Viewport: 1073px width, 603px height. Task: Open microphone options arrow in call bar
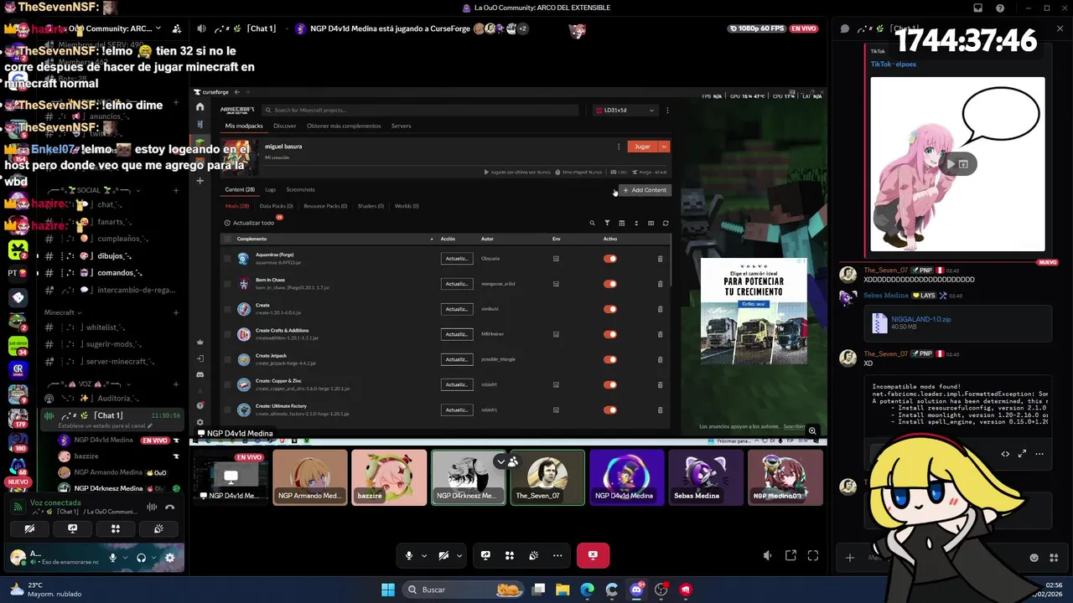coord(424,555)
